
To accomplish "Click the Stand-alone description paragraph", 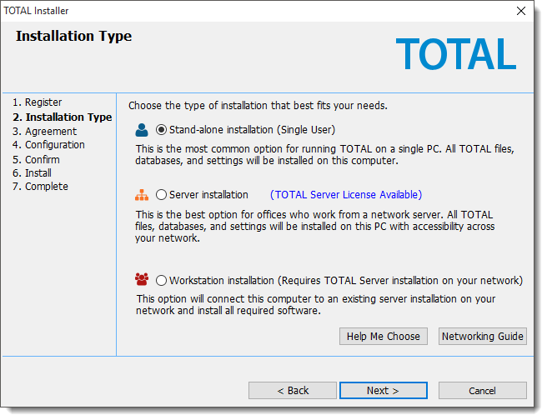I will pos(324,155).
